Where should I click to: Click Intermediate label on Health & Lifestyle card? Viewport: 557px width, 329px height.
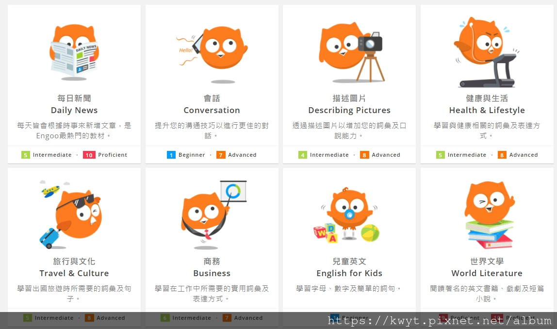point(467,155)
